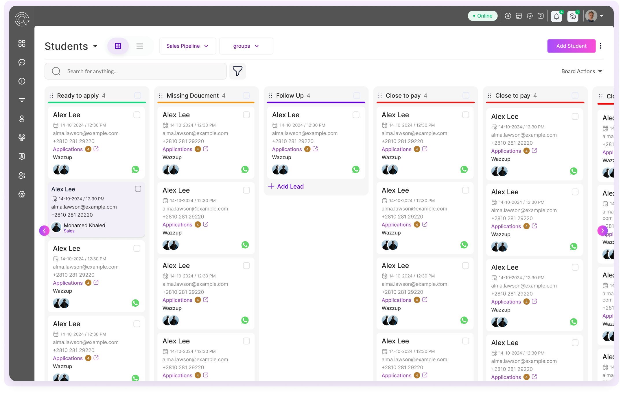The width and height of the screenshot is (623, 395).
Task: Check the Alex Lee card in Follow Up
Action: point(356,115)
